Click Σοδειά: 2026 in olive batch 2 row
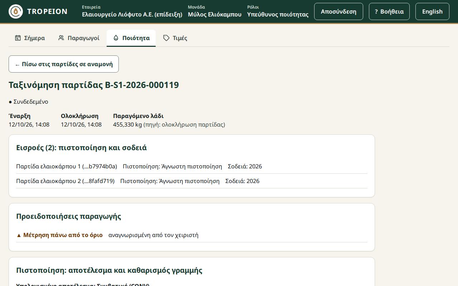This screenshot has height=286, width=458. tap(242, 181)
